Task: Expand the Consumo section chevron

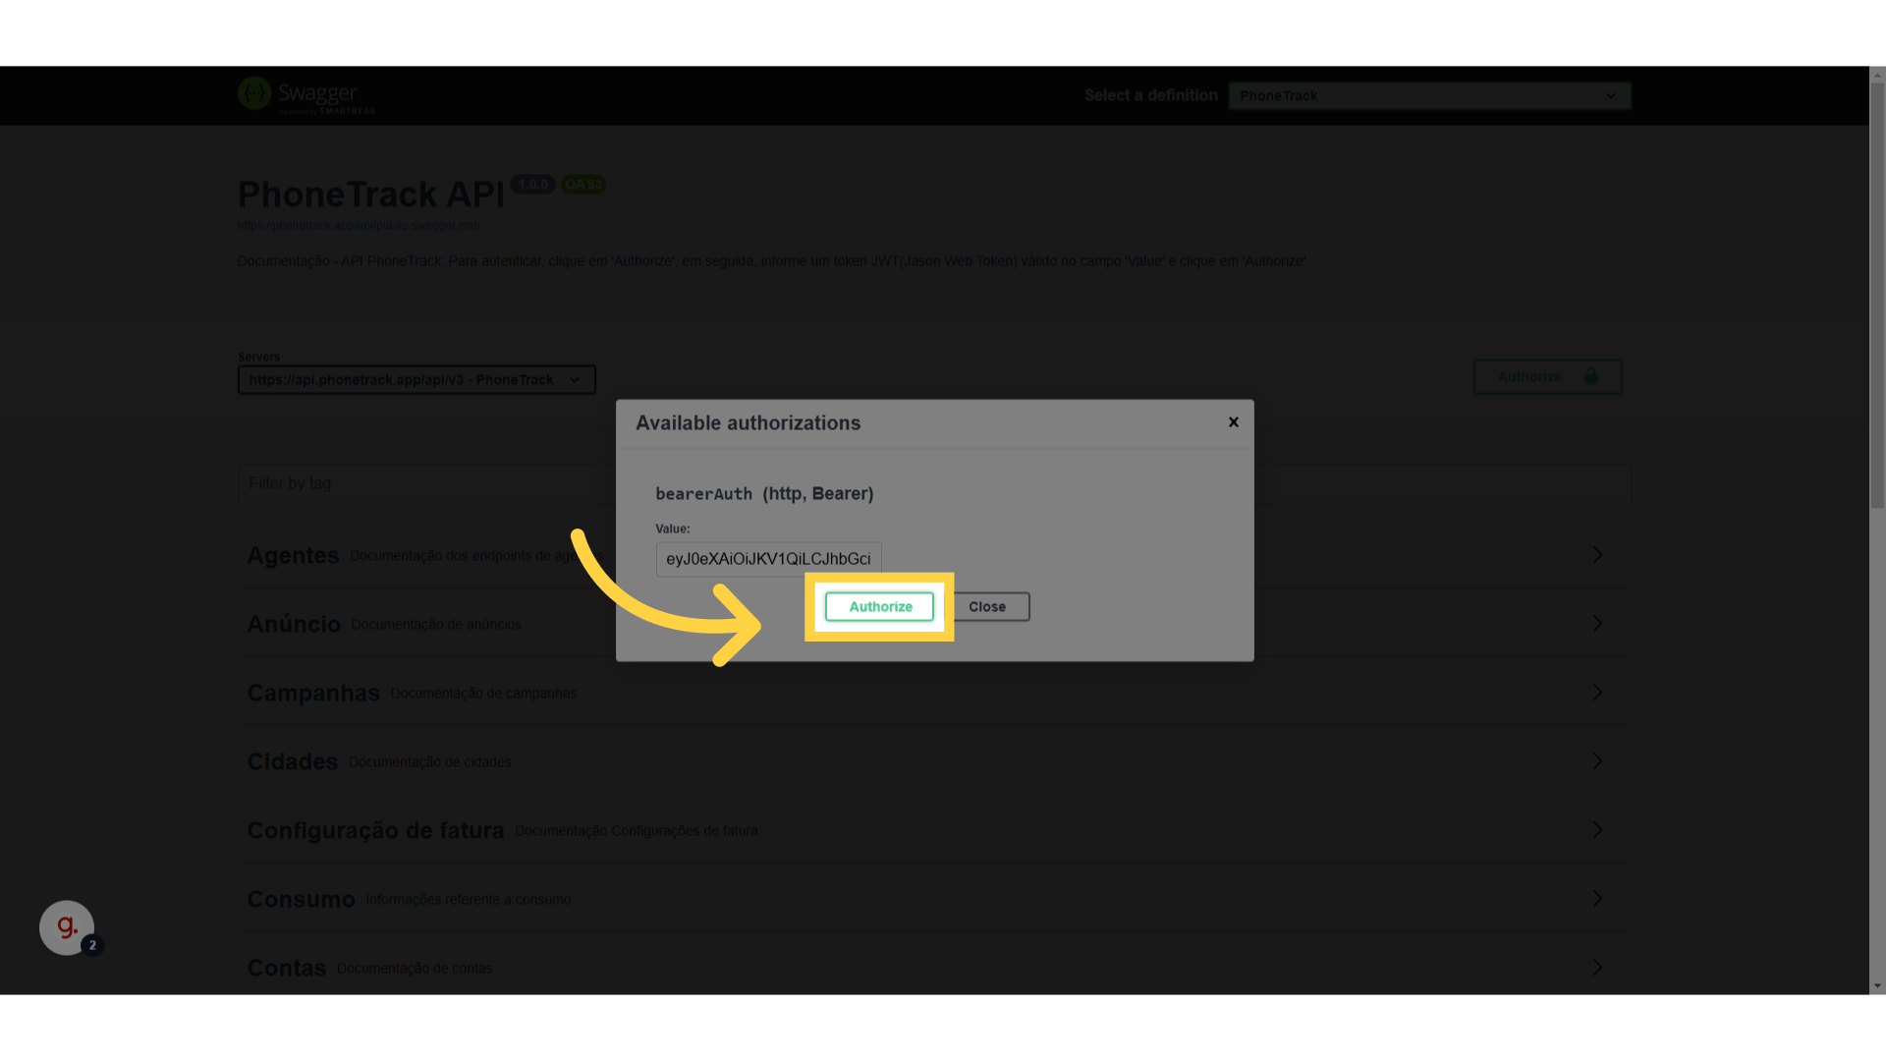Action: 1597,899
